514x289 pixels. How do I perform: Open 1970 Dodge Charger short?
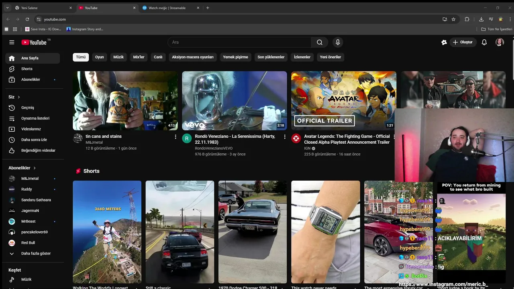coord(253,232)
